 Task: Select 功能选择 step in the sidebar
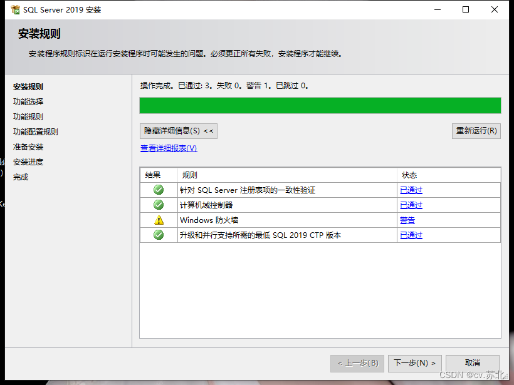tap(28, 102)
